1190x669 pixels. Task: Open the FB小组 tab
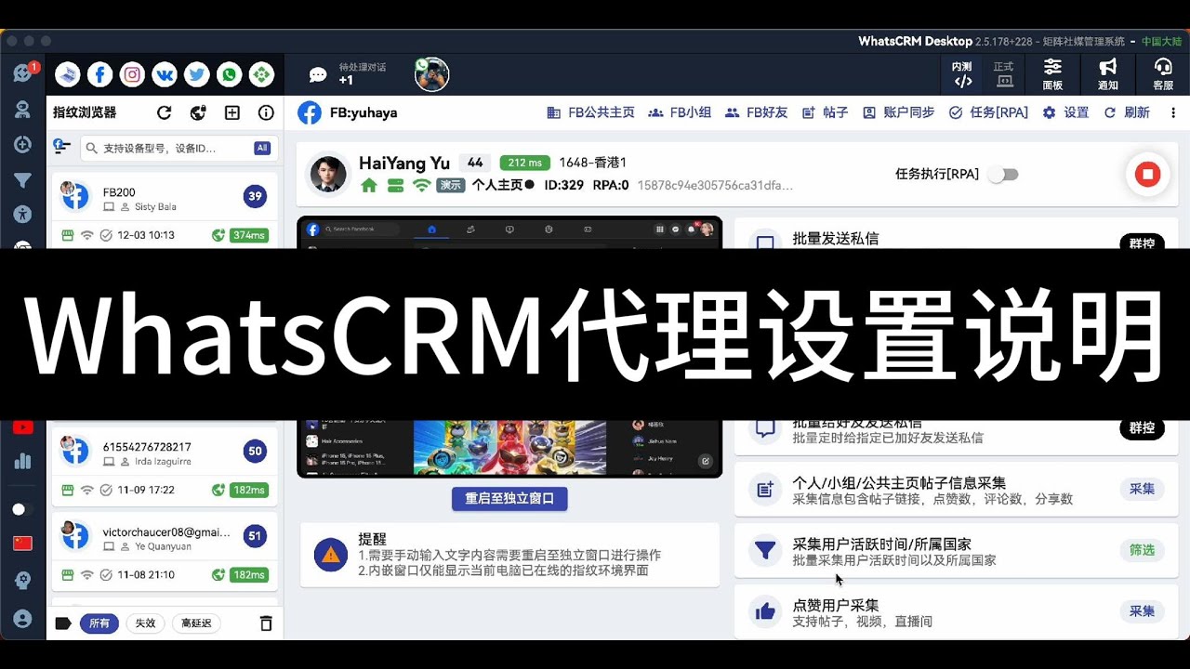click(x=680, y=112)
